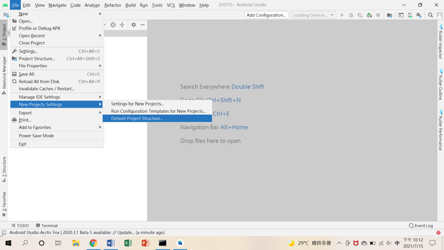Open the 2: Favorites tool window
Viewport: 444px width, 250px height.
4,204
